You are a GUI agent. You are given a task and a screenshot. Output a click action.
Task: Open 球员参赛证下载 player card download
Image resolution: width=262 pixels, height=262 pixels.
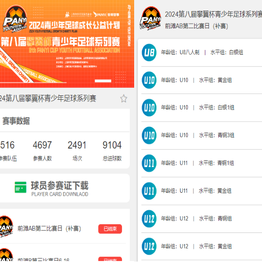coord(60,188)
